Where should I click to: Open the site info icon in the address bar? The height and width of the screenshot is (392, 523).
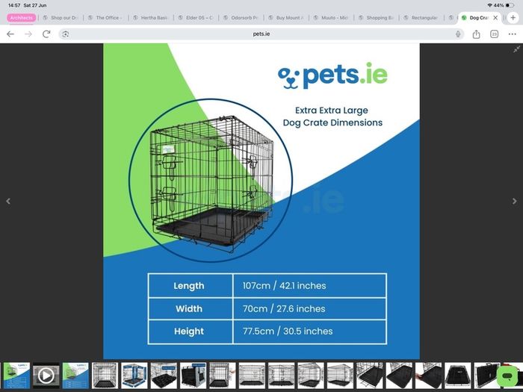(66, 34)
